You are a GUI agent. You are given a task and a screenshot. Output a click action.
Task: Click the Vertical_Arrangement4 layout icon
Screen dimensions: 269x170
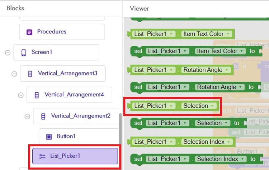tap(37, 95)
